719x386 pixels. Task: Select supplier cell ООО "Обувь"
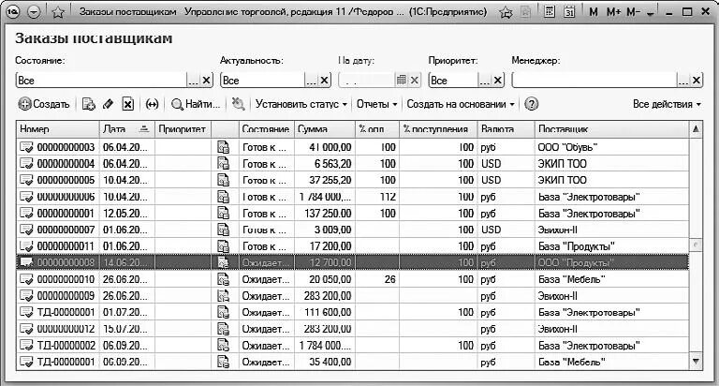tap(611, 147)
